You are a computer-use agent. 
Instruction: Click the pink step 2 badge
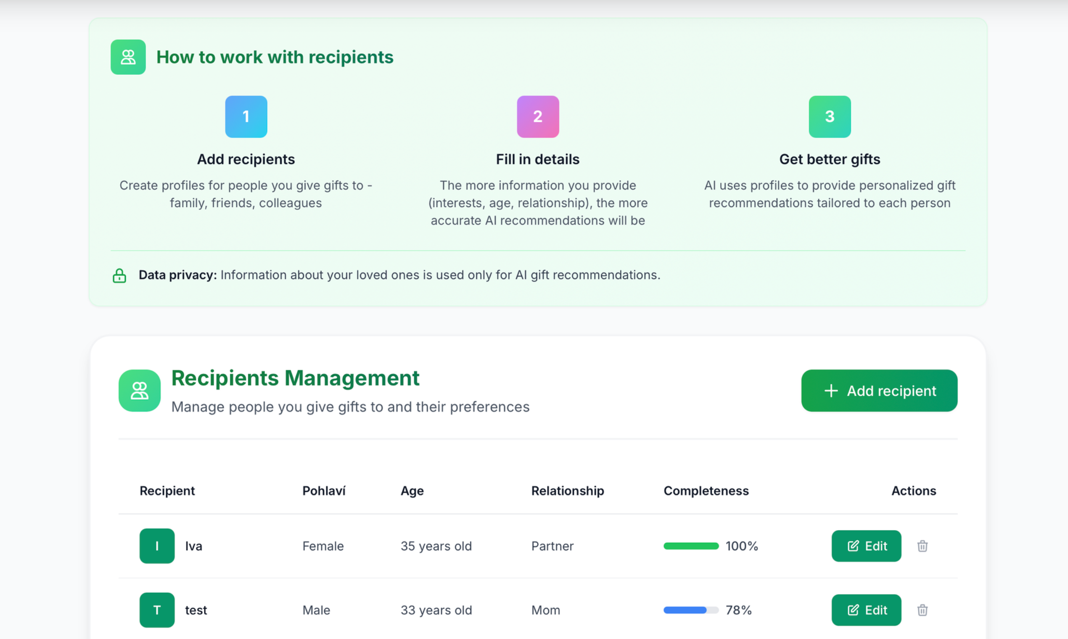[x=537, y=116]
